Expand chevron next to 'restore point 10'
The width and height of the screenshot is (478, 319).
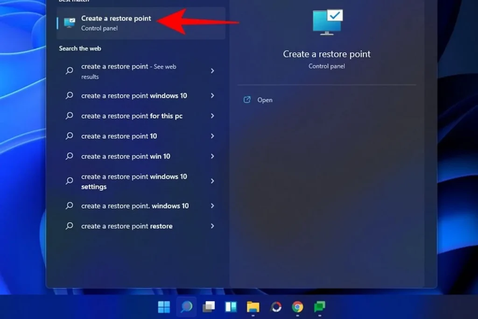pyautogui.click(x=212, y=136)
